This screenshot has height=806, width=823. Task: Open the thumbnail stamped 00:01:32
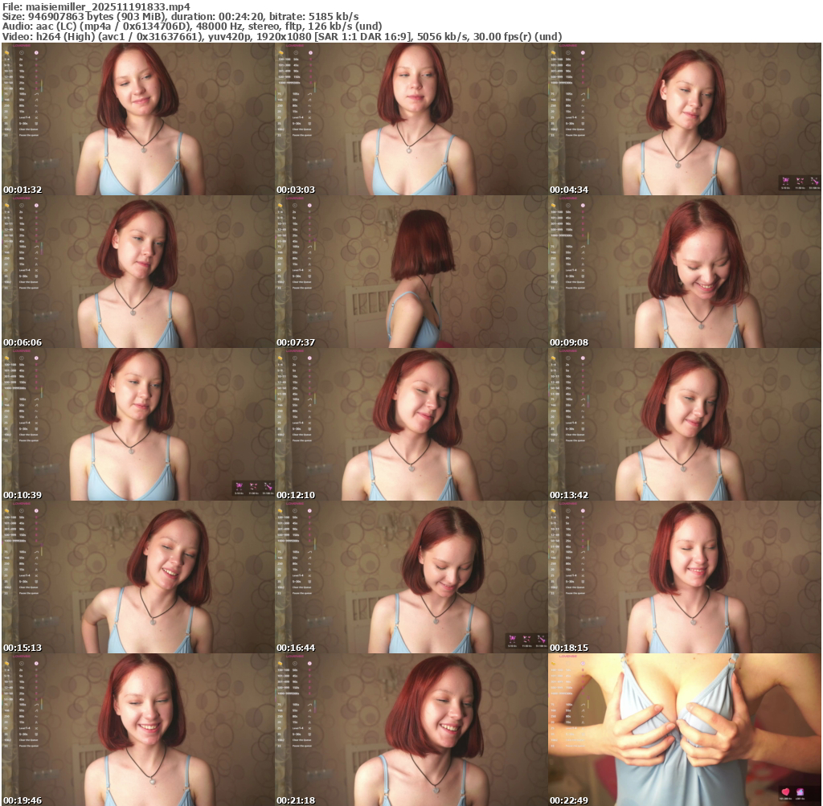click(x=137, y=119)
